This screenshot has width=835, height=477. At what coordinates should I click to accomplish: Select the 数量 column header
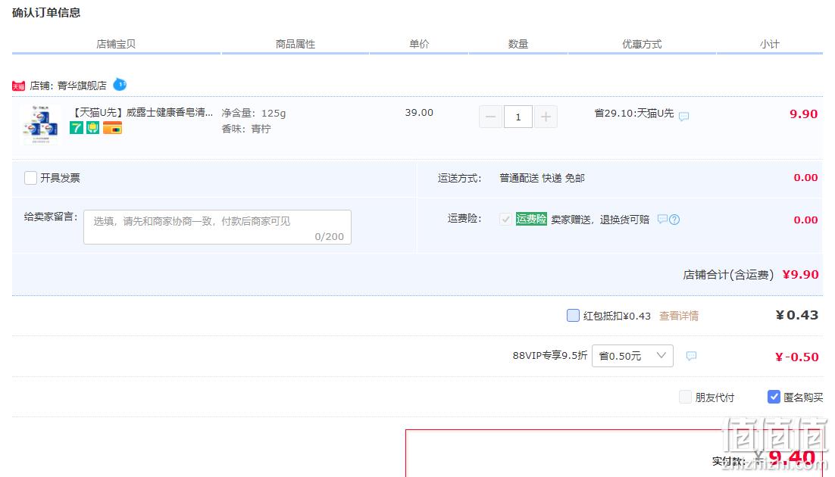518,44
